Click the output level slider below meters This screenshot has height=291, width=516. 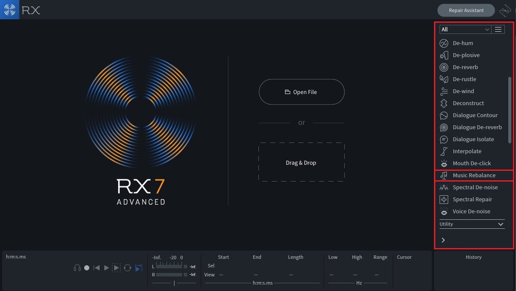174,283
